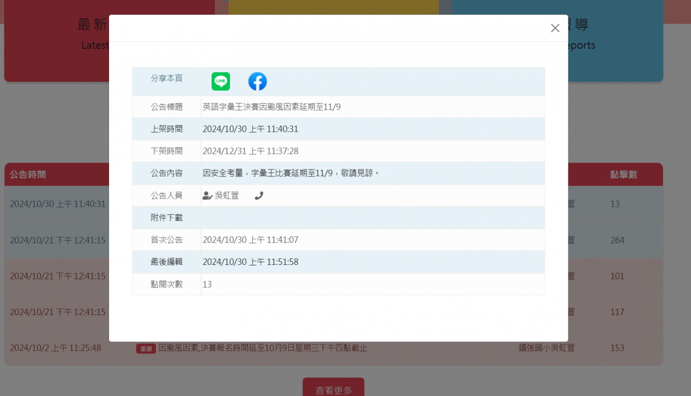Click the 附件下載 row label
The height and width of the screenshot is (396, 691).
click(x=166, y=217)
